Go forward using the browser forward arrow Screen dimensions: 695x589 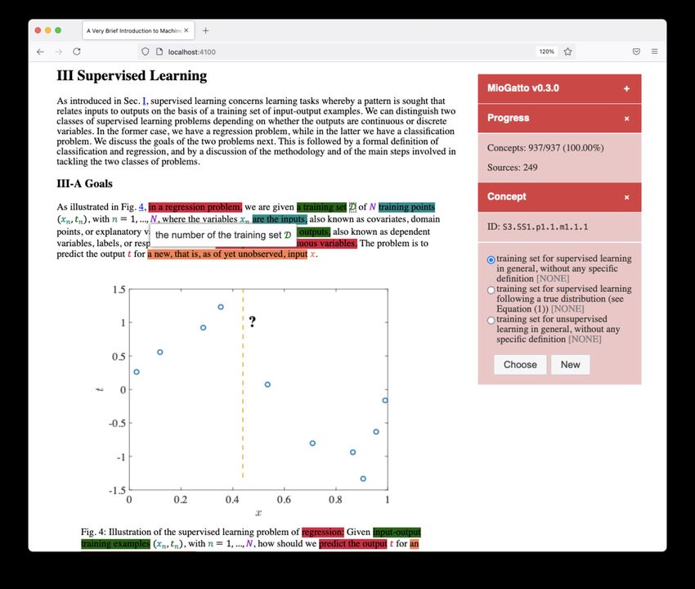point(59,52)
